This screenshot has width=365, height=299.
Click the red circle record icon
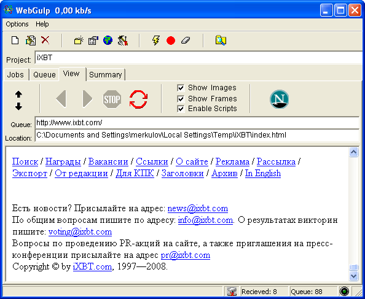point(171,41)
